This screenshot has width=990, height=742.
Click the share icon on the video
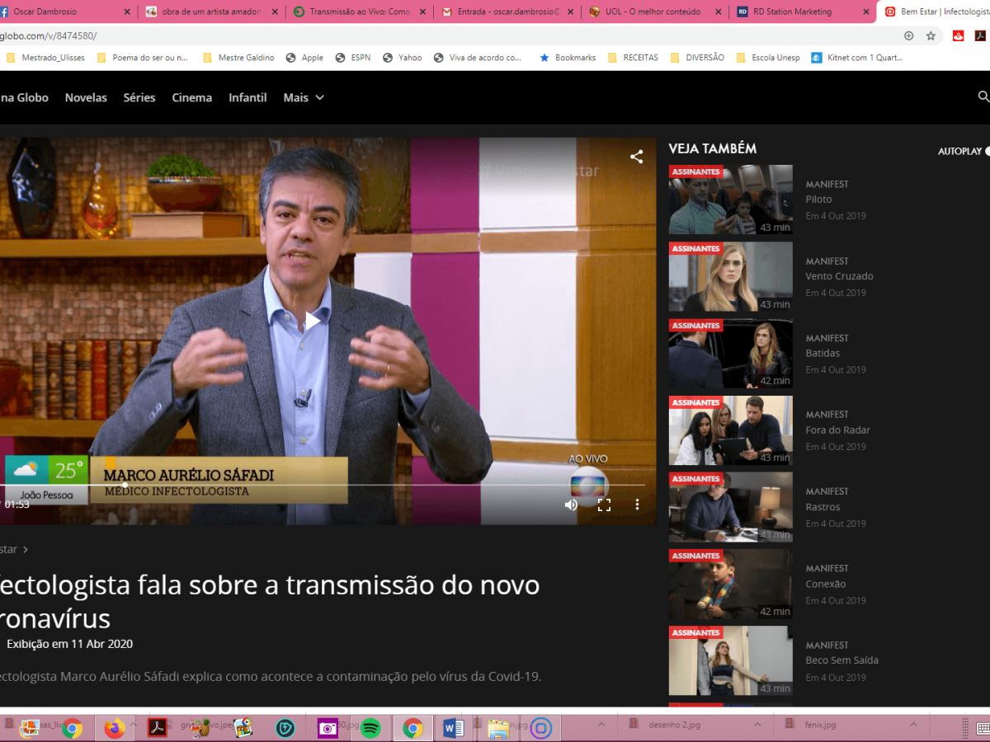click(636, 157)
